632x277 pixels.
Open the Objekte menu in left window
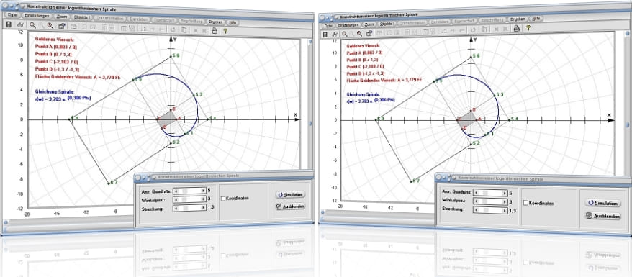tap(83, 17)
